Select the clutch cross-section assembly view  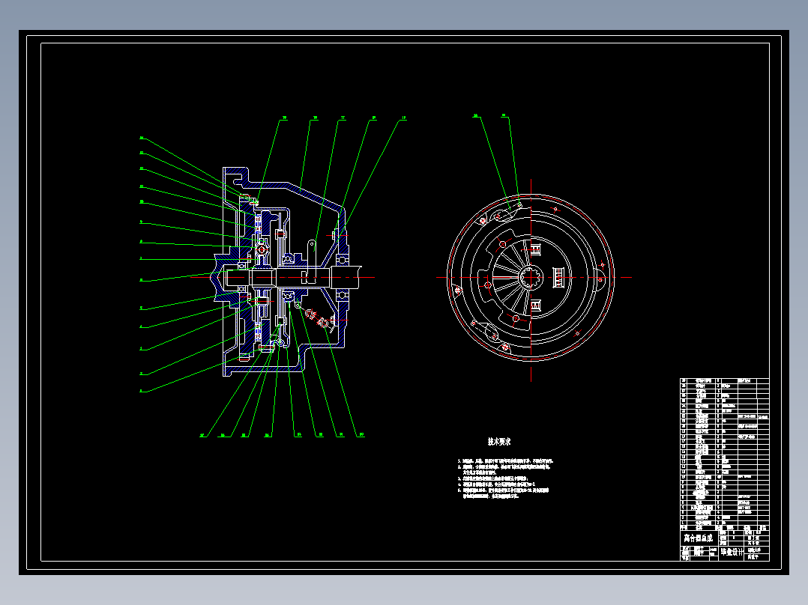(x=288, y=273)
